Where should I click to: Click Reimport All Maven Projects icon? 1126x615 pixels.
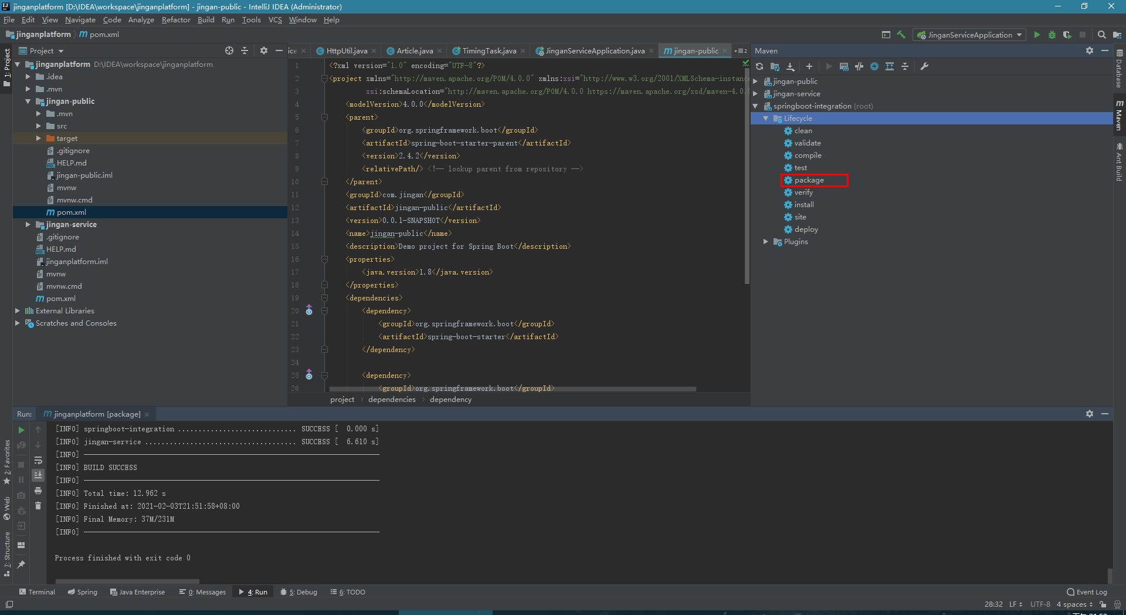(759, 67)
